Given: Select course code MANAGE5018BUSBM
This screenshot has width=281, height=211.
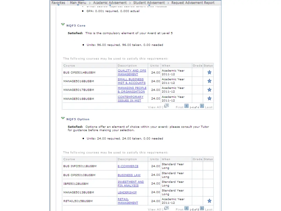Looking at the screenshot, I should [79, 99].
